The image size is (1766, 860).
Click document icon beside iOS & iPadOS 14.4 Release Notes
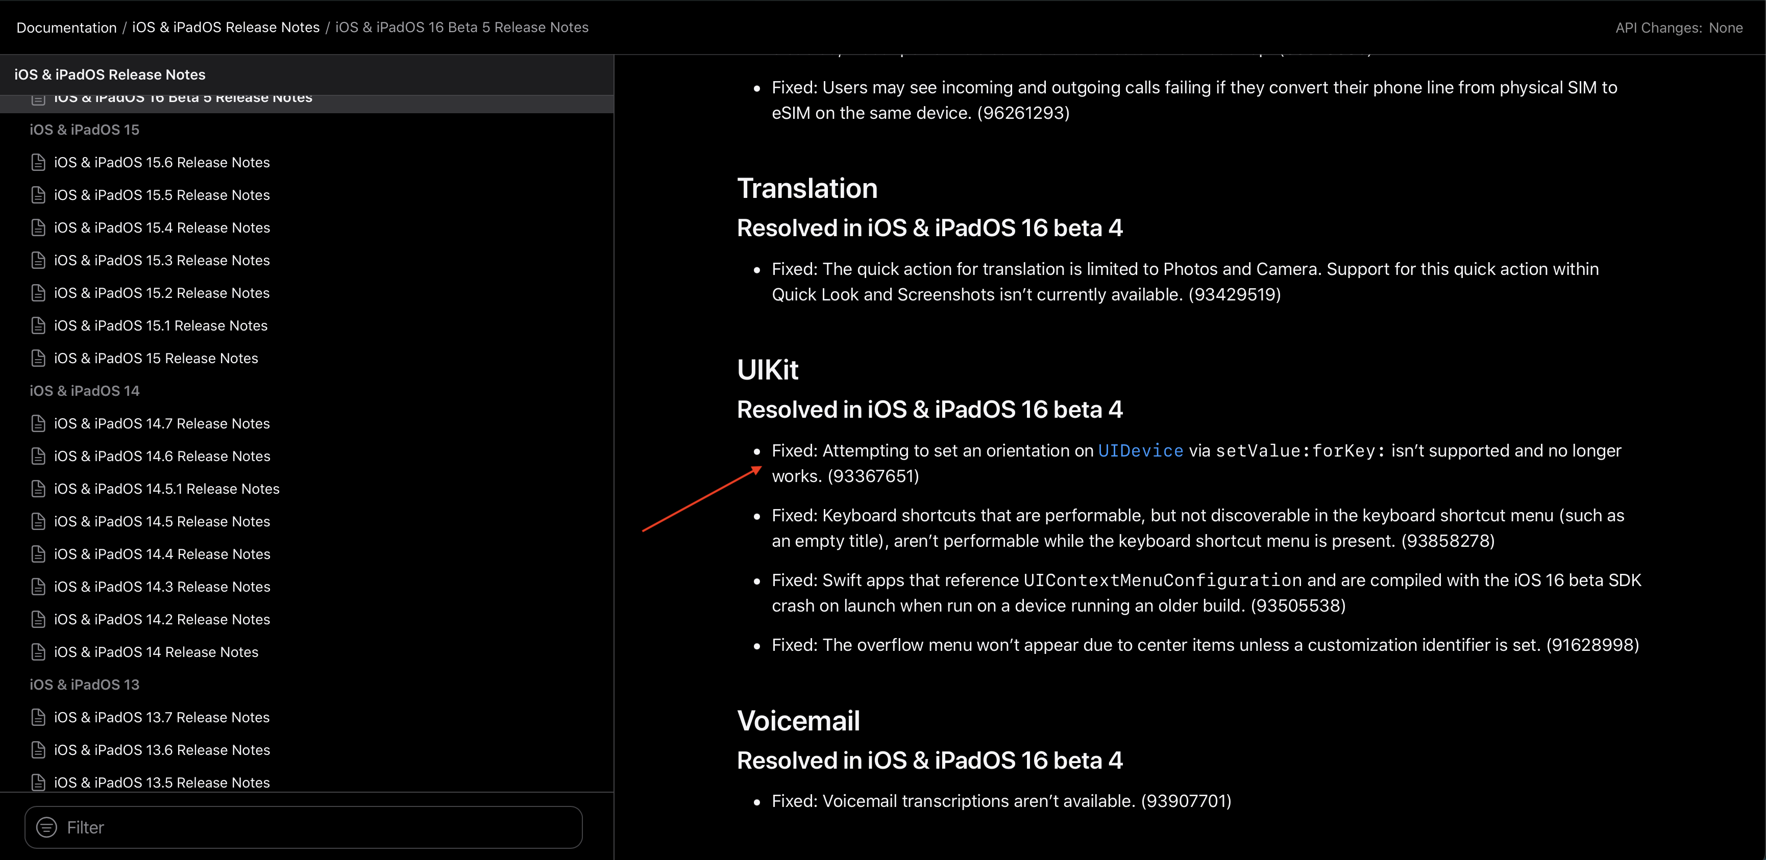[x=38, y=553]
